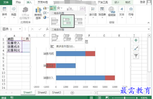Click the chart styles brush button
The image size is (153, 99).
point(136,48)
